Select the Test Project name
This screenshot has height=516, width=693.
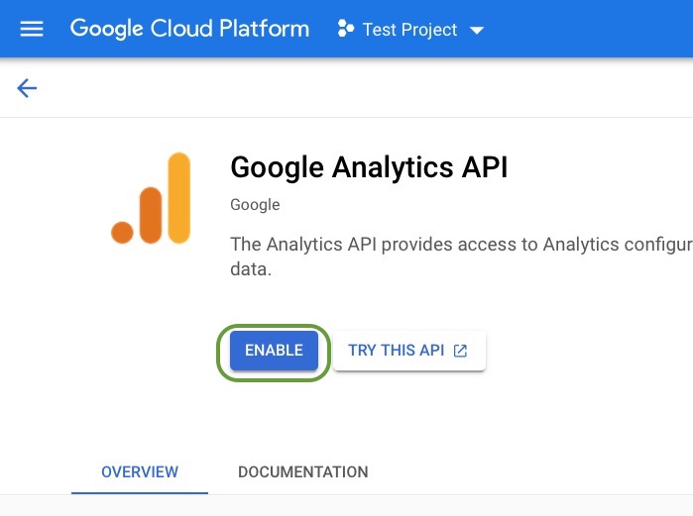point(409,30)
